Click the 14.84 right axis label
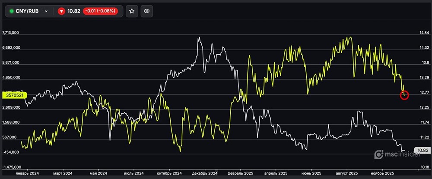The image size is (432, 179). [420, 33]
